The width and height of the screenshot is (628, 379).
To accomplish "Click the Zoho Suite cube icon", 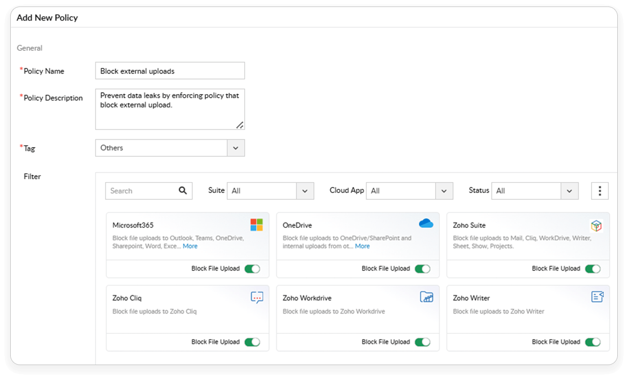I will click(x=596, y=226).
